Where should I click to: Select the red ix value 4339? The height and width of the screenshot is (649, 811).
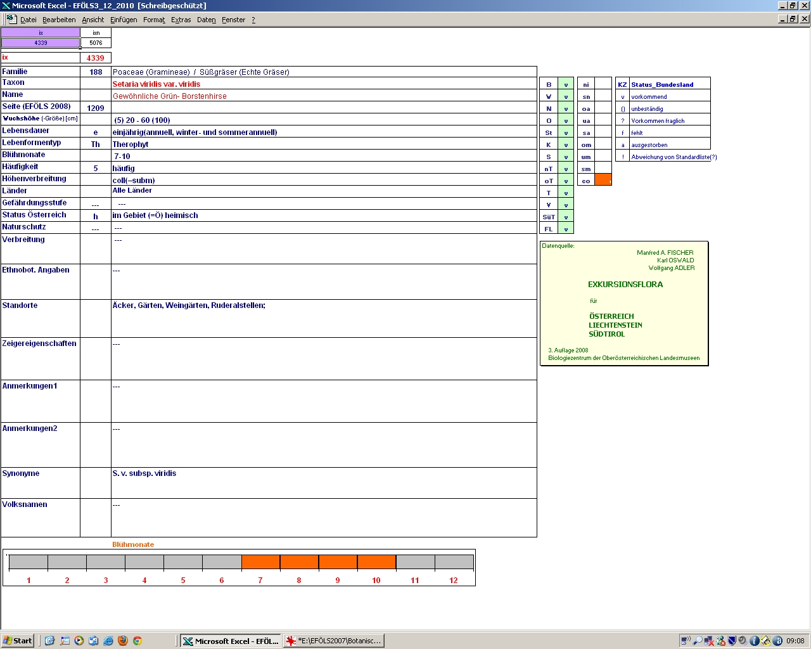point(96,58)
